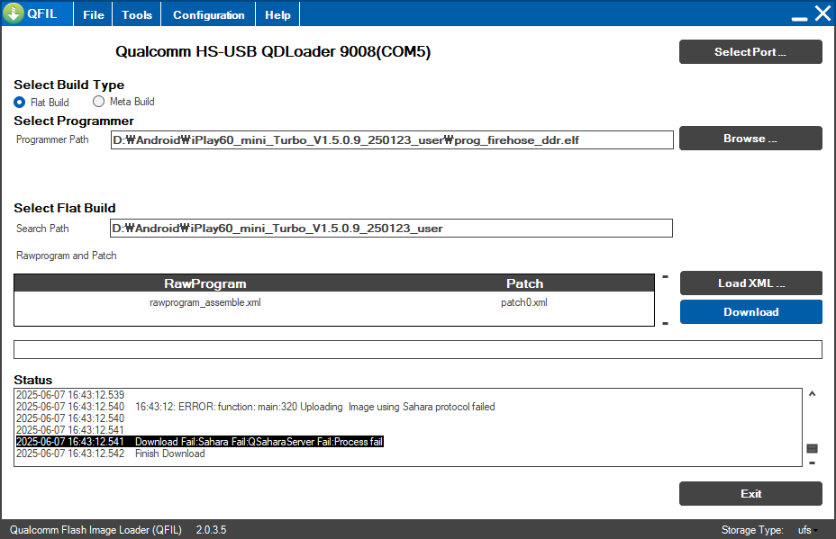Select rawprogram_assemble.xml in the RawProgram table
The image size is (836, 539).
[x=205, y=303]
